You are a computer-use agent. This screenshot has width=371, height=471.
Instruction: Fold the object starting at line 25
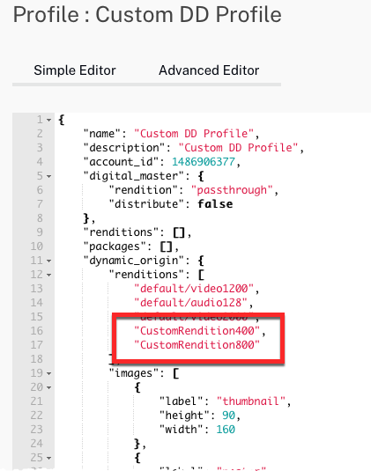click(49, 458)
